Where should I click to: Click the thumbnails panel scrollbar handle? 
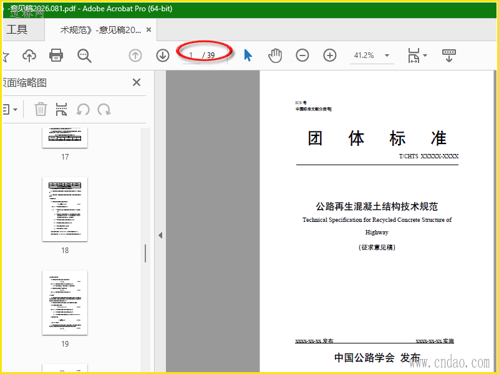point(145,253)
